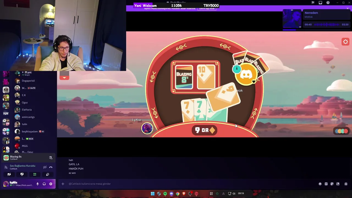Click the voice connection signal icon
Screen dimensions: 352x198
coord(6,167)
